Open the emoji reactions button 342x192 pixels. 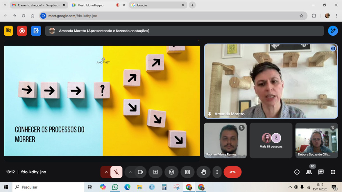(x=171, y=172)
